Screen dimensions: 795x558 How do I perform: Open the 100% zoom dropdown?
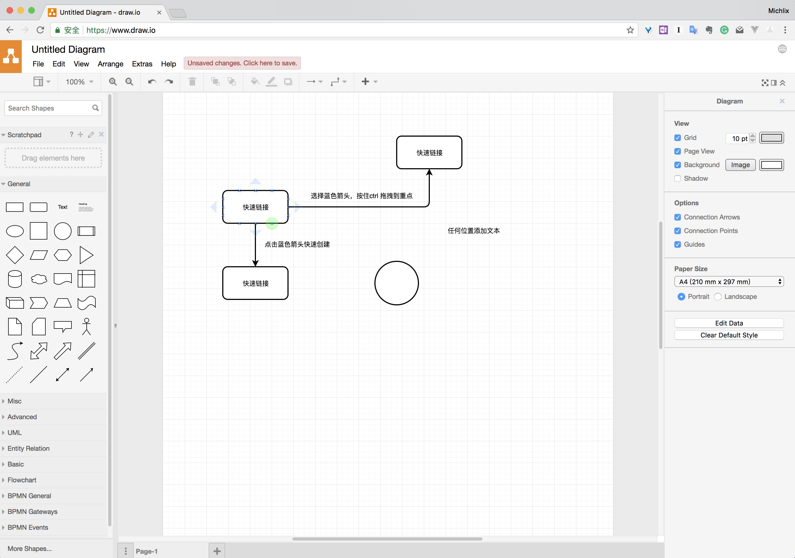(x=79, y=82)
